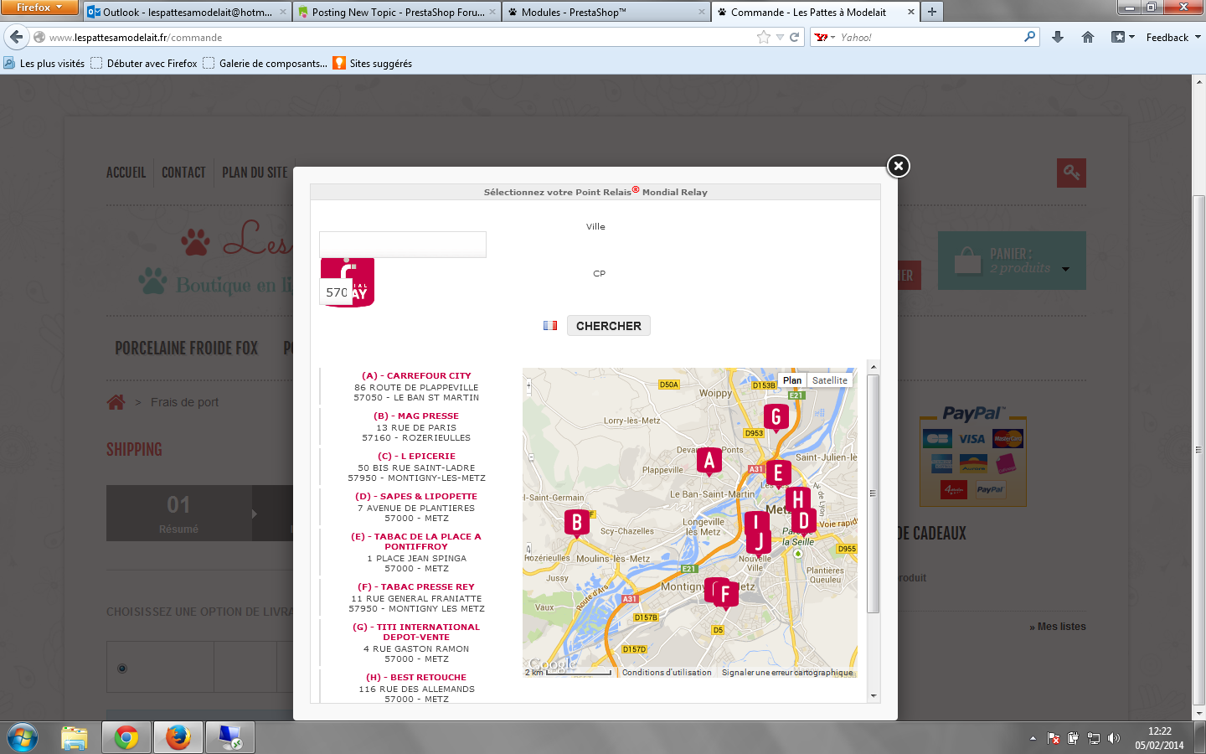The image size is (1206, 754).
Task: Open the Firefox menu button
Action: (x=39, y=8)
